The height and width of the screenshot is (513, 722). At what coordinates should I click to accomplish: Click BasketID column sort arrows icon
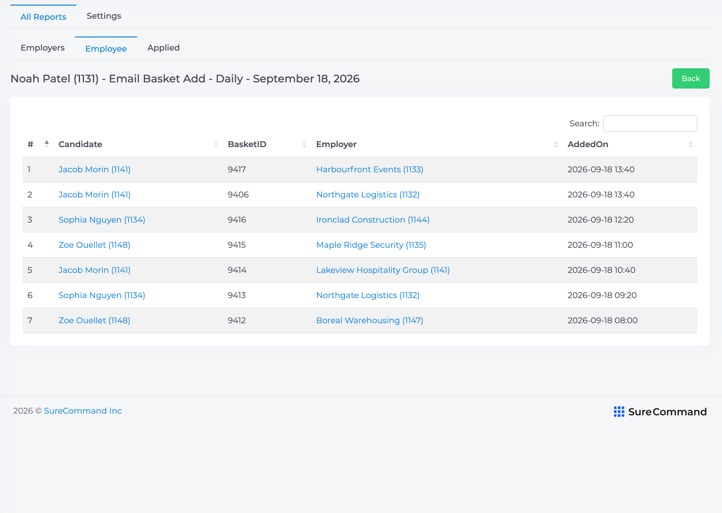coord(304,144)
